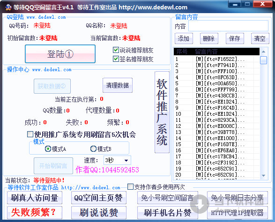Click the app icon in title bar
This screenshot has height=222, width=275.
(x=8, y=7)
